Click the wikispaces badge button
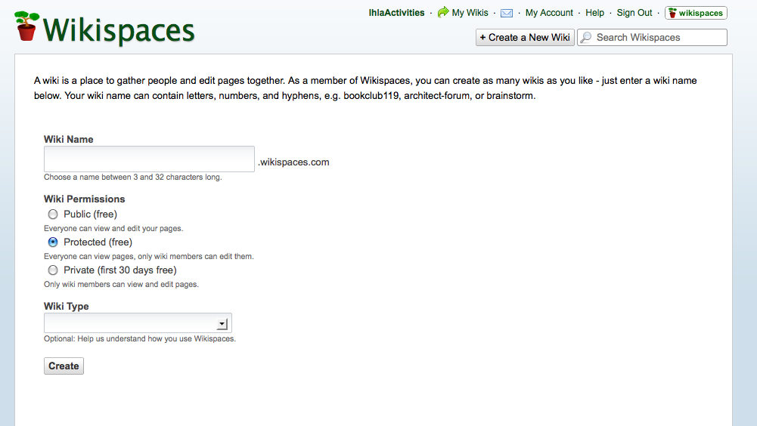 click(696, 13)
